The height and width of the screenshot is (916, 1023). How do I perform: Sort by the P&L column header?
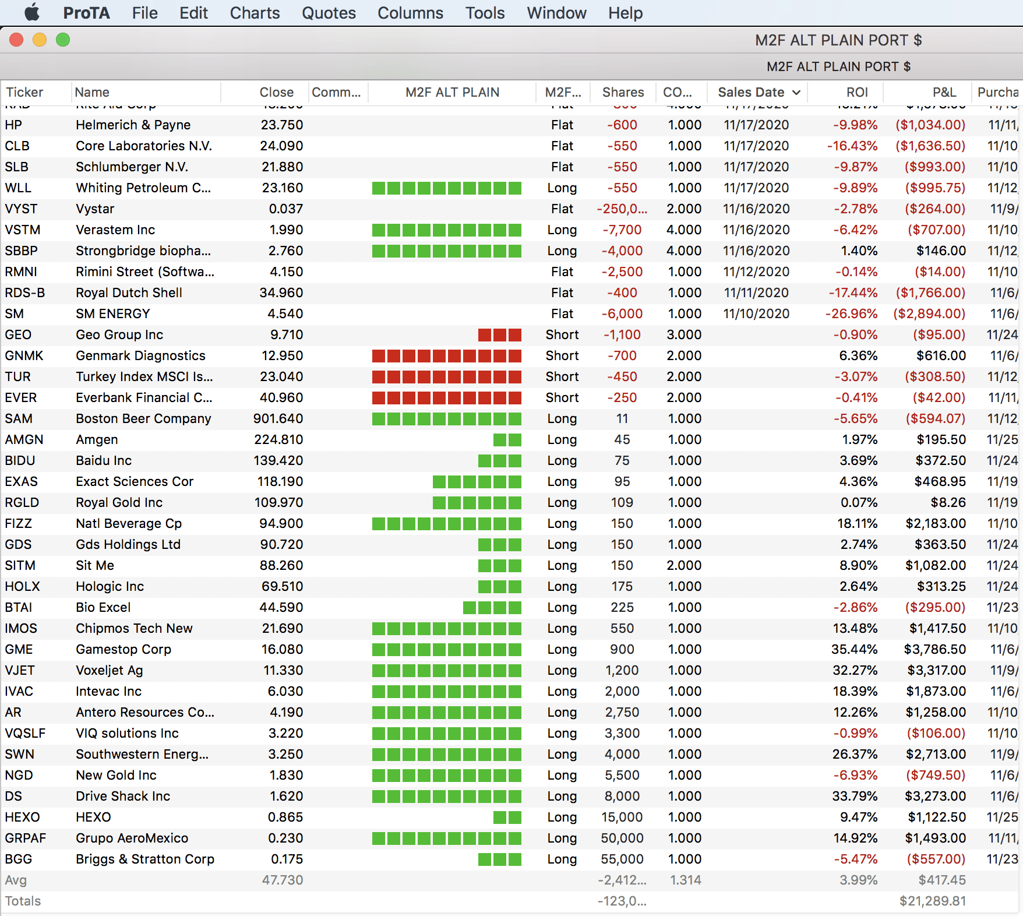click(944, 93)
